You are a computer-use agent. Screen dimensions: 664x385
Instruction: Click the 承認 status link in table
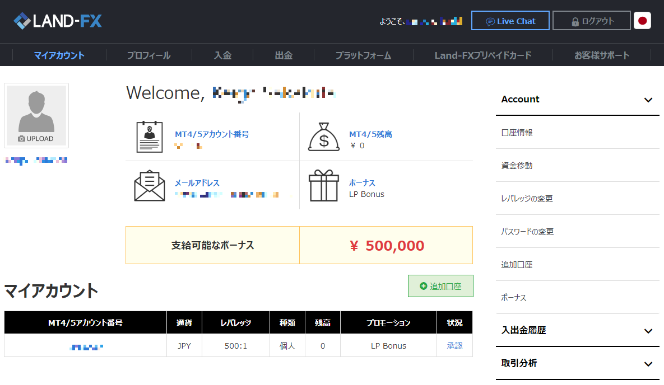click(x=454, y=346)
